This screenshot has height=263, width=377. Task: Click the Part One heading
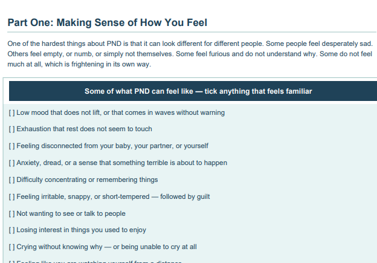point(107,22)
